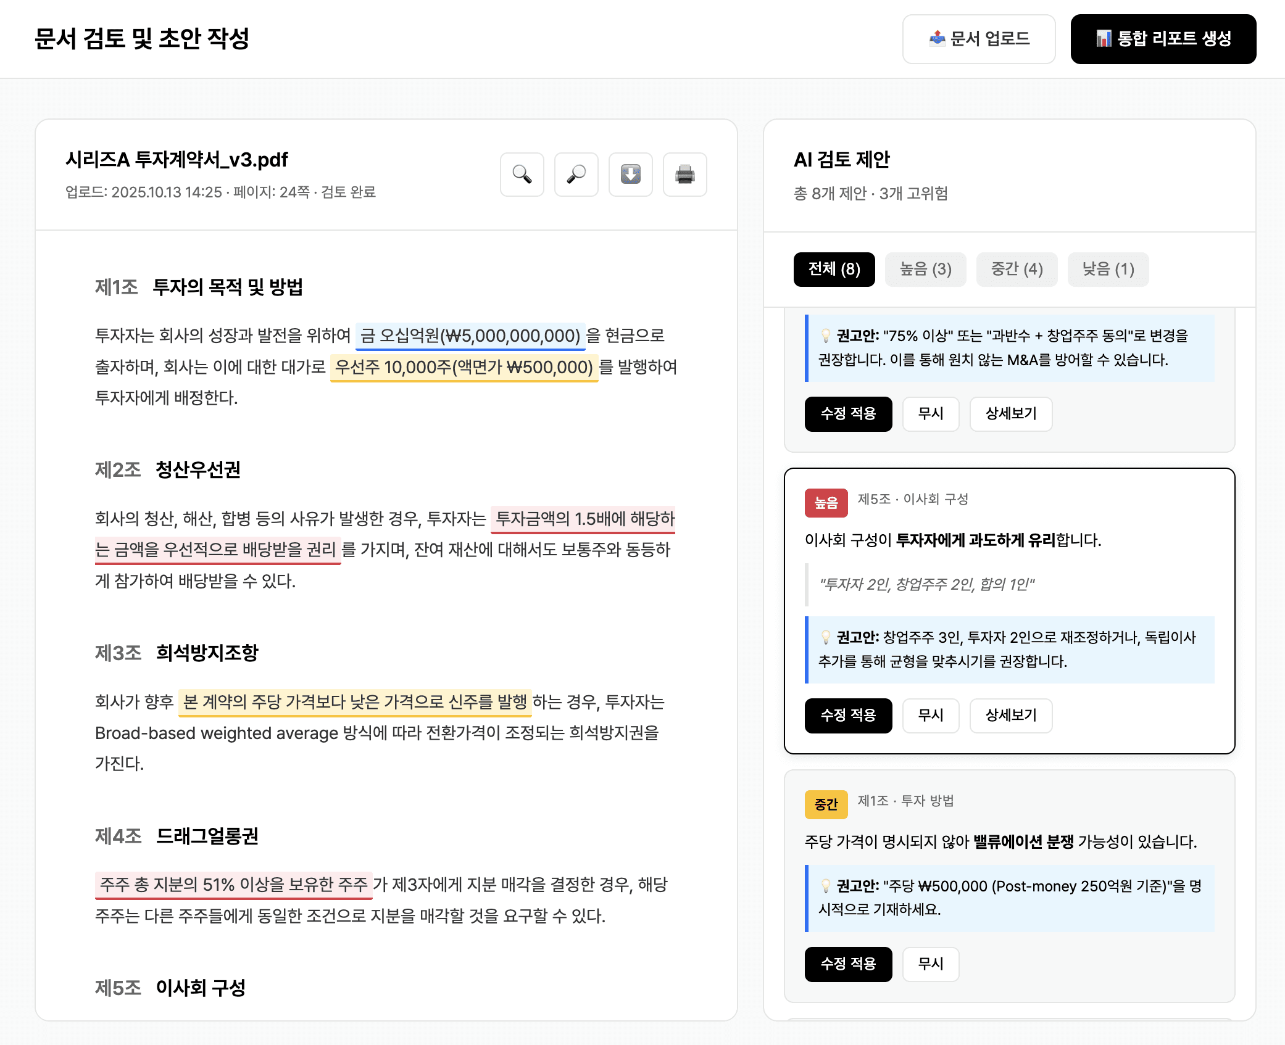Click the red highlighted 투자금액의 1.5배 clause
This screenshot has height=1045, width=1285.
click(x=583, y=519)
